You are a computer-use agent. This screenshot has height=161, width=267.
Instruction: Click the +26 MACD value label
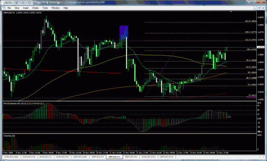coord(229,117)
